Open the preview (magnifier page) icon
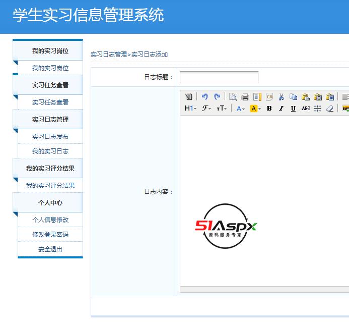Screen dimensions: 349x322 coord(233,97)
